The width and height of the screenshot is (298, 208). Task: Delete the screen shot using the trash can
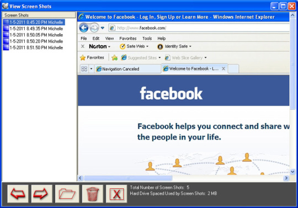point(93,194)
